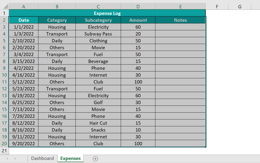
Task: Select the Date header cell
Action: click(x=23, y=20)
